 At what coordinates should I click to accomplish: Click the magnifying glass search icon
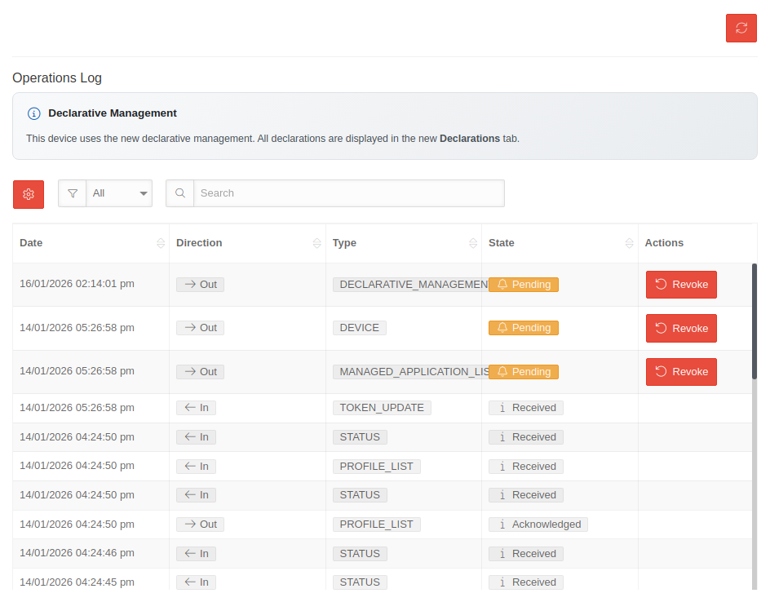pos(180,193)
